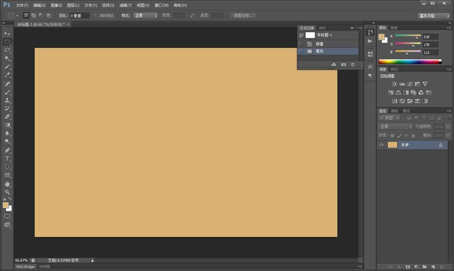
Task: Select the Move tool
Action: coord(8,34)
